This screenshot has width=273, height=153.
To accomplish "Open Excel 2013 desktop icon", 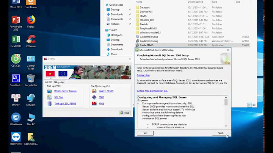I will (x=16, y=41).
